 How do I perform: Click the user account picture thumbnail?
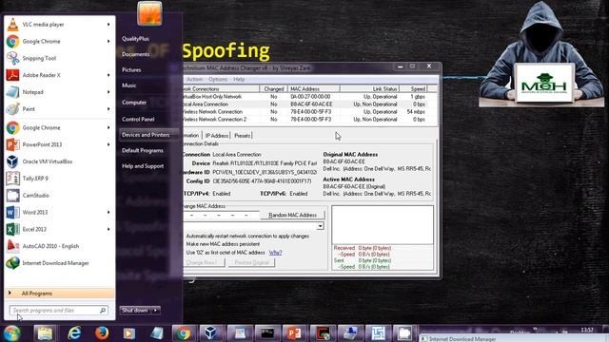[x=149, y=13]
